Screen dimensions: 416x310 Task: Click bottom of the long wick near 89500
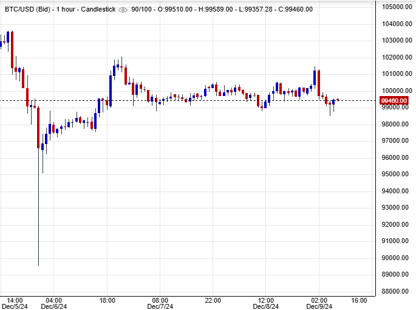coord(38,265)
